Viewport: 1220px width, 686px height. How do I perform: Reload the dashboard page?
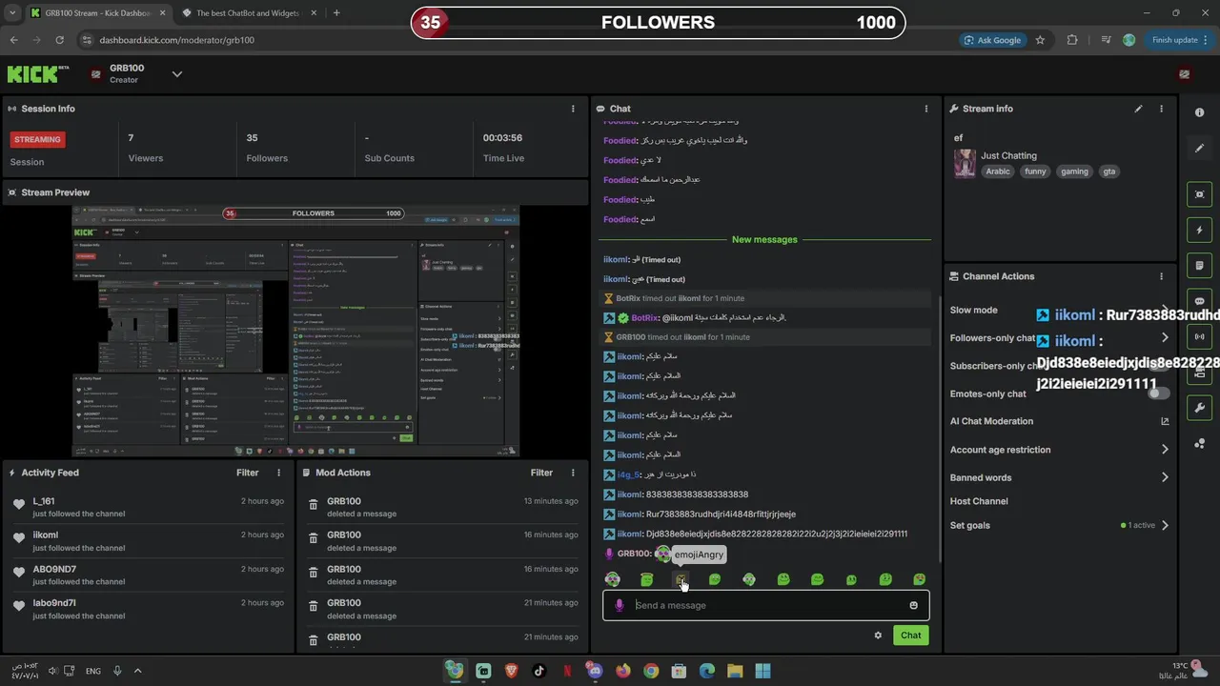(x=59, y=40)
